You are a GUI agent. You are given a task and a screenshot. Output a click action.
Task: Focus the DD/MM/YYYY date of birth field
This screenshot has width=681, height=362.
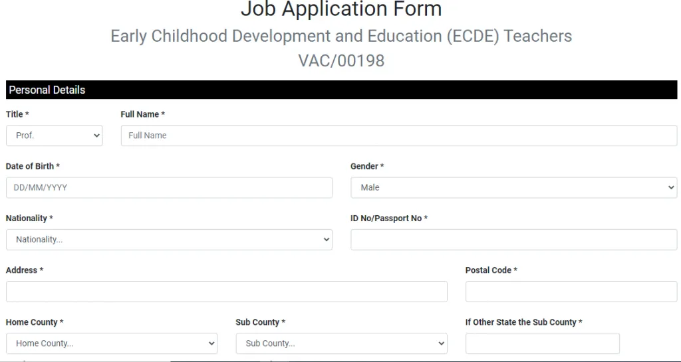169,187
